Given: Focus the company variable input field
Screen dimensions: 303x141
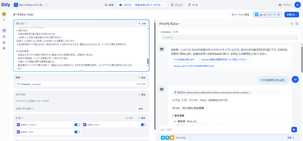Looking at the screenshot, I should pos(230,37).
